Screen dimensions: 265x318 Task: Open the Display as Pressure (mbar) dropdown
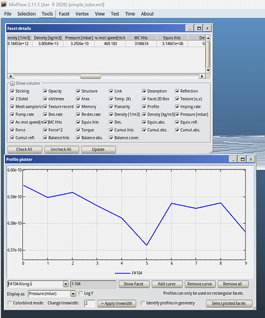(x=73, y=294)
